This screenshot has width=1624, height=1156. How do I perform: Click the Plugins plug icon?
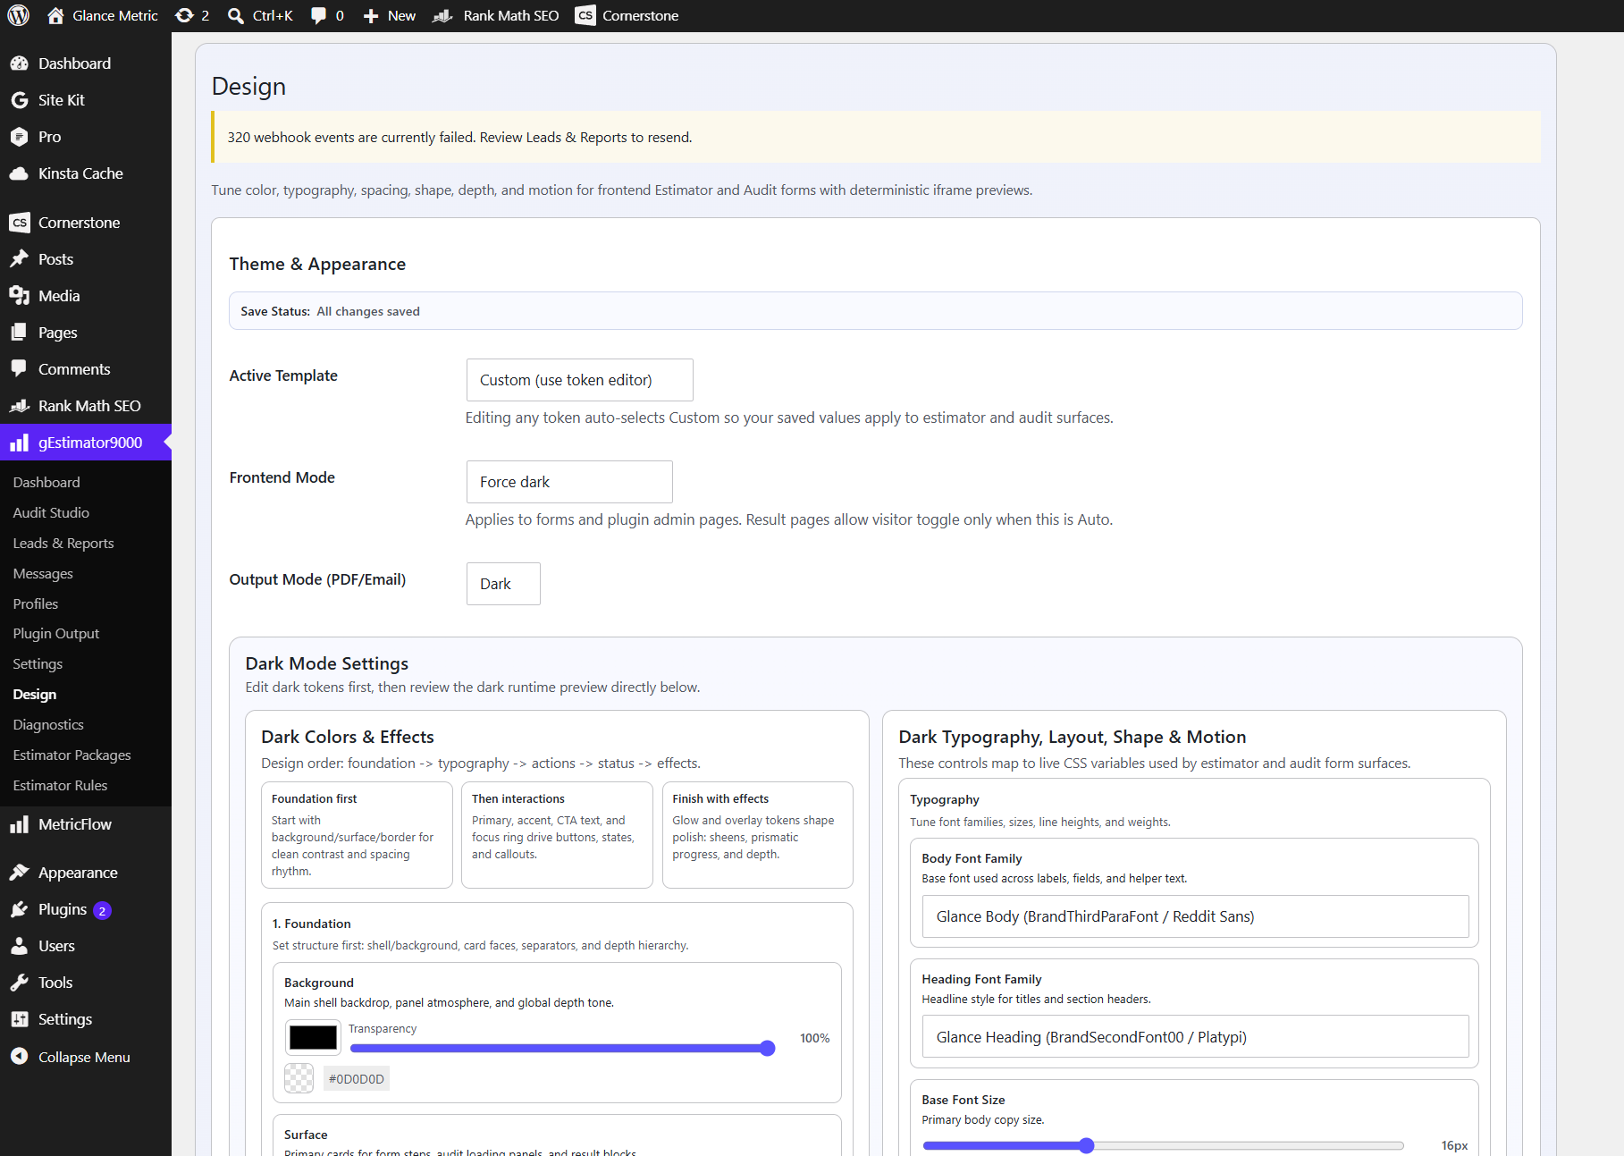click(x=20, y=909)
